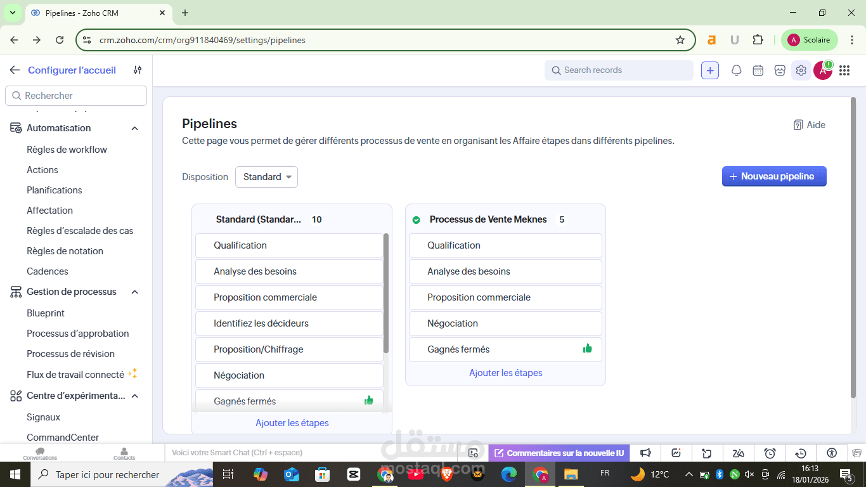
Task: Open the Standard layout dropdown
Action: [266, 177]
